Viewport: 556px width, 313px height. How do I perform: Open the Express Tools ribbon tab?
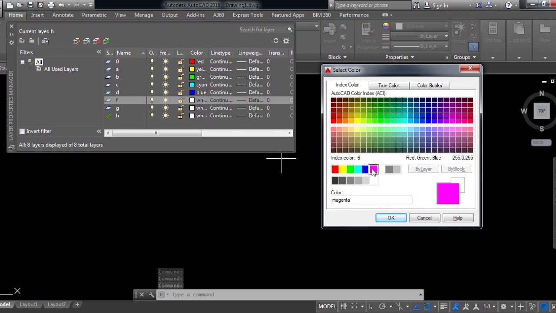[x=248, y=15]
